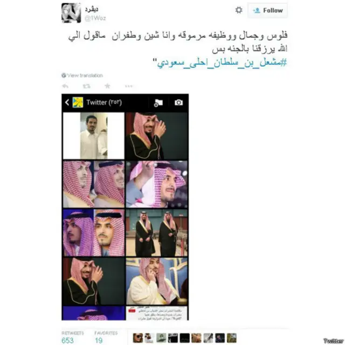Click the 19 favorites count
This screenshot has height=345, width=345.
pos(99,340)
